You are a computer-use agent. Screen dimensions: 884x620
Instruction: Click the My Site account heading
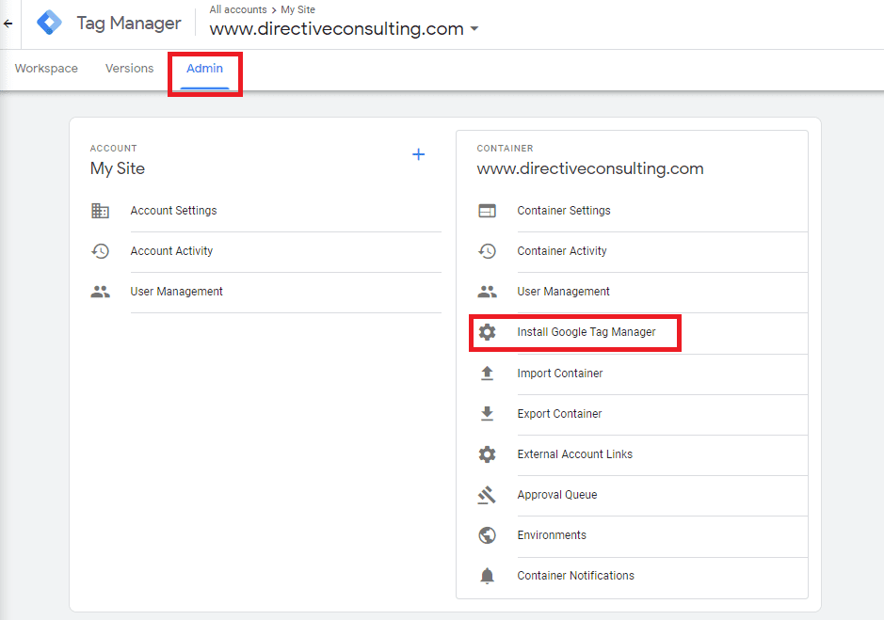(x=118, y=168)
